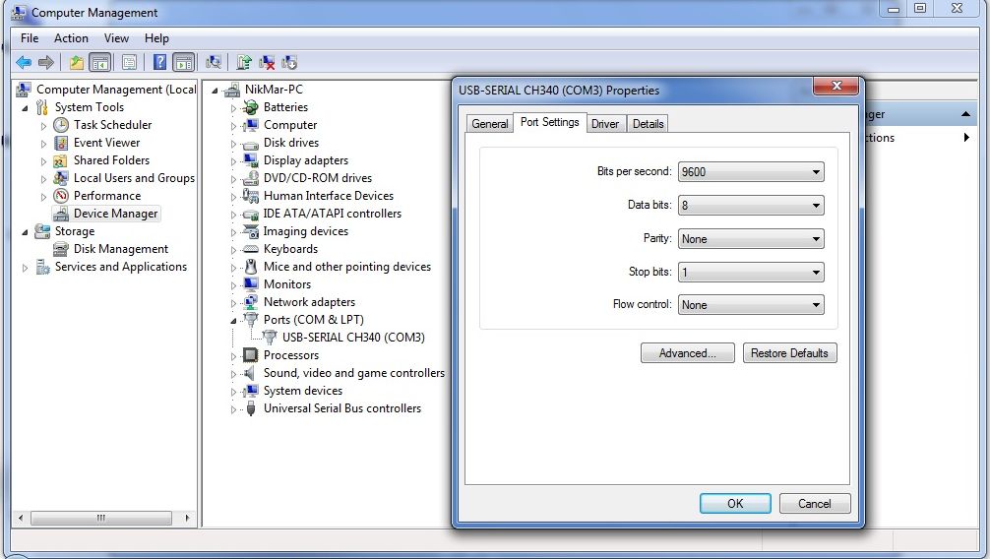The image size is (990, 559).
Task: Toggle the Show/Hide Console Tree icon
Action: tap(100, 62)
